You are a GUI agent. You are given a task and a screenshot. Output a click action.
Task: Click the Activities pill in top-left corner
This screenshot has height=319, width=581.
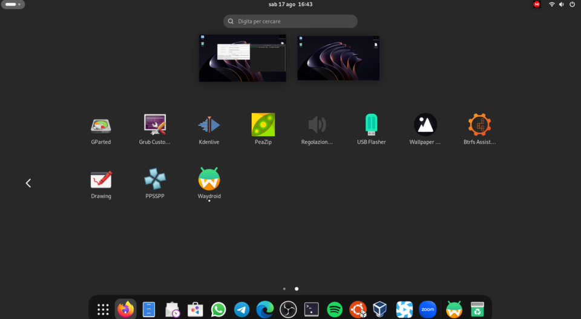coord(13,4)
